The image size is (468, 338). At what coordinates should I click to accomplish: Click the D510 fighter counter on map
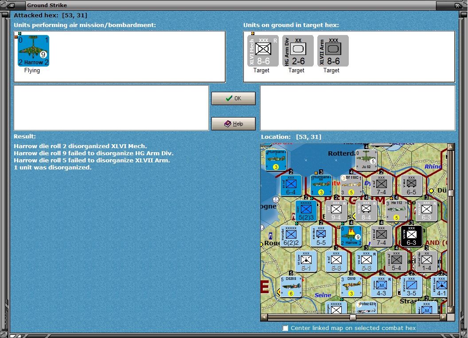(x=351, y=286)
